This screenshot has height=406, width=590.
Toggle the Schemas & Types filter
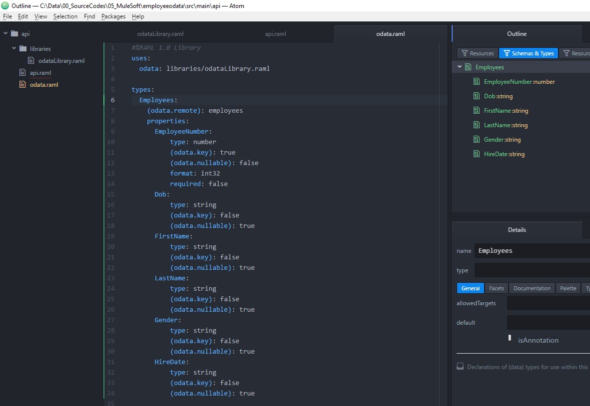coord(528,53)
